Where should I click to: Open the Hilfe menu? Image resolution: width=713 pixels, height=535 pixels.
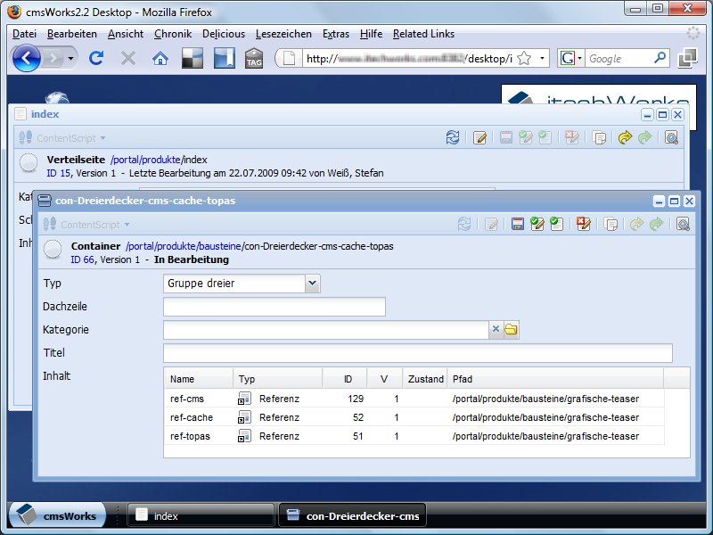[371, 34]
